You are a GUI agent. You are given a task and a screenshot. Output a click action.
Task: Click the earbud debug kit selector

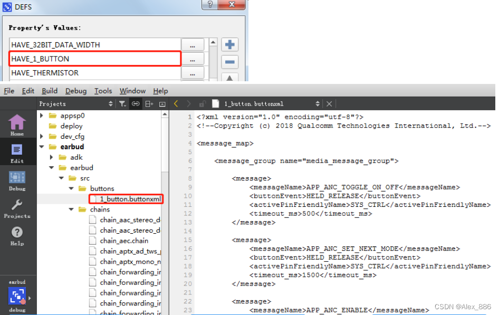[17, 295]
